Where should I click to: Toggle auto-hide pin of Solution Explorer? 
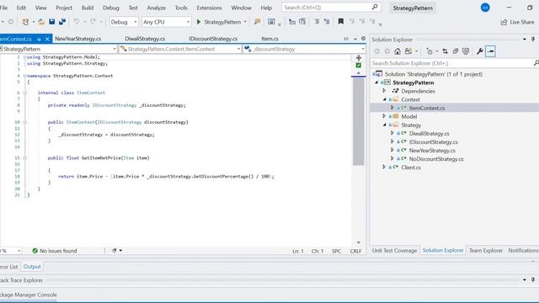pyautogui.click(x=533, y=40)
